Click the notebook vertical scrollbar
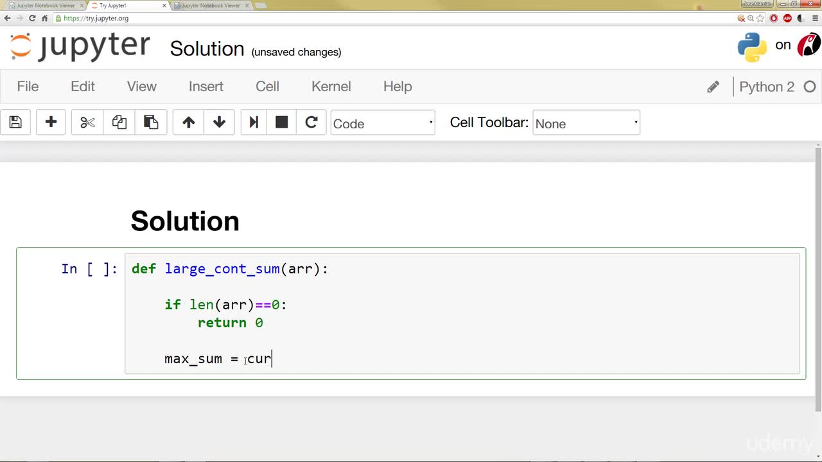Viewport: 822px width, 462px height. coord(818,279)
